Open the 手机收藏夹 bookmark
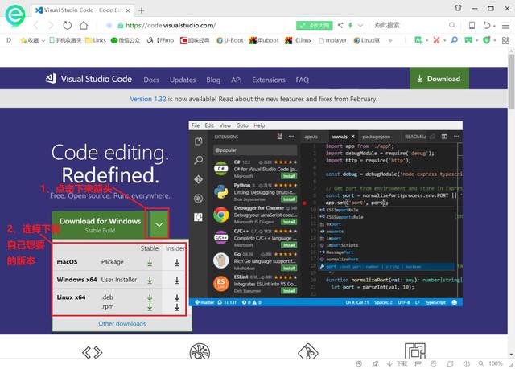The image size is (515, 369). 65,40
